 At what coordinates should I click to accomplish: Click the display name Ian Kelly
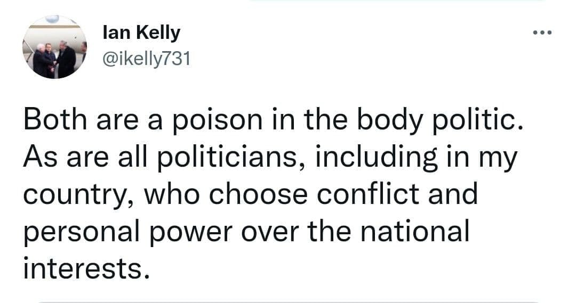click(141, 33)
